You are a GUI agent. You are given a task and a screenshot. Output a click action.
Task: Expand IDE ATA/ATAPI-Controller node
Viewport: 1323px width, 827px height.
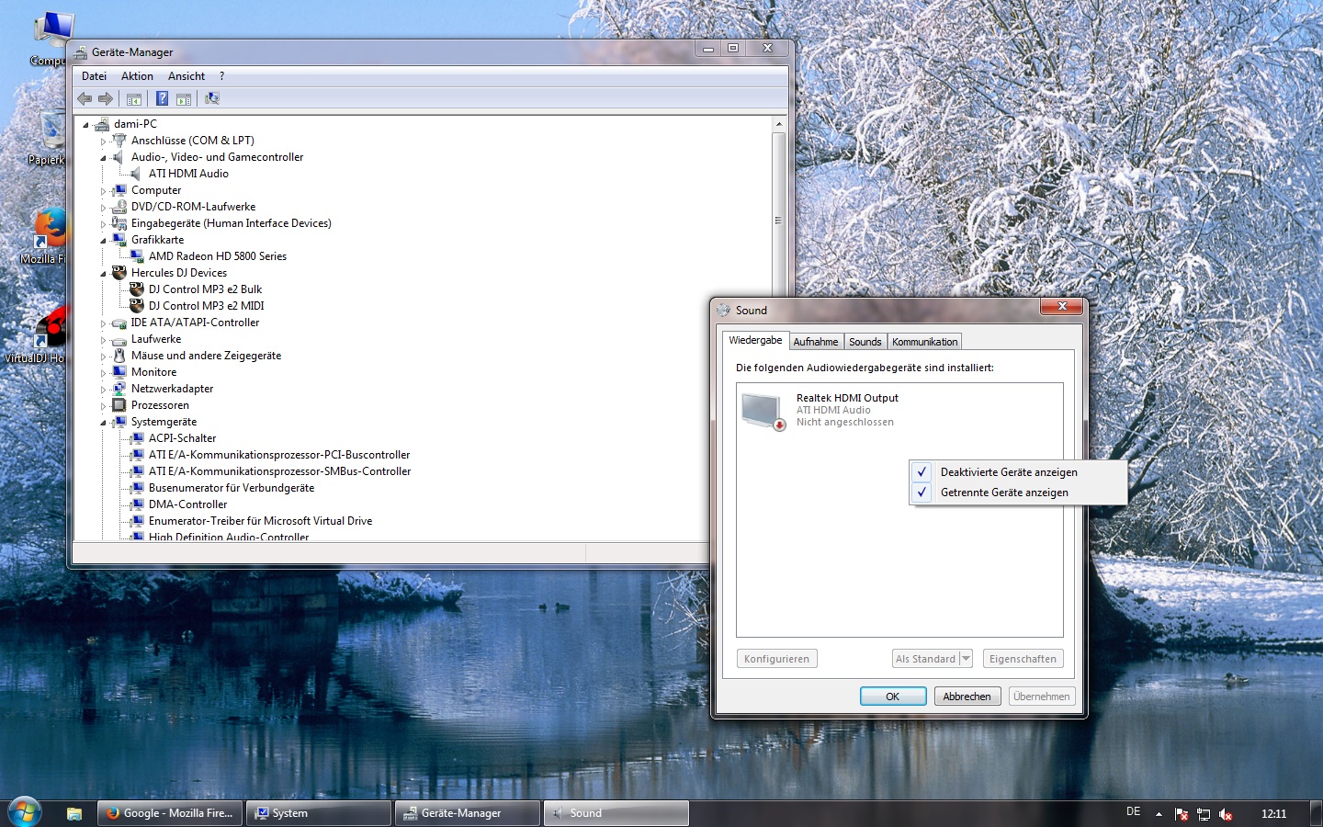click(x=103, y=323)
